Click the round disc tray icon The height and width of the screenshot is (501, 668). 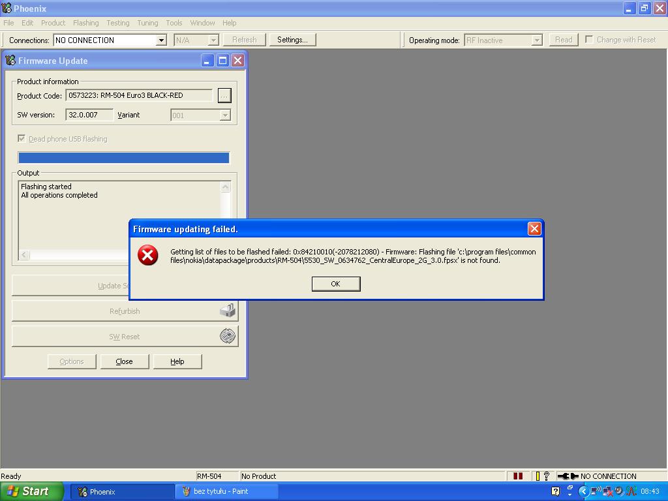click(x=619, y=491)
